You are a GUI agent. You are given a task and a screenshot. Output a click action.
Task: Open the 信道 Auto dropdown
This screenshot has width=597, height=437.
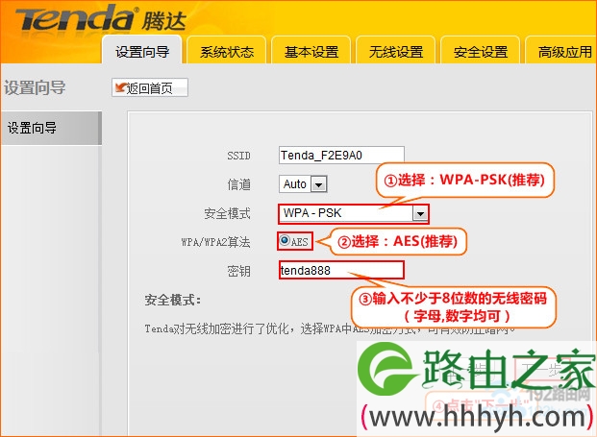303,184
